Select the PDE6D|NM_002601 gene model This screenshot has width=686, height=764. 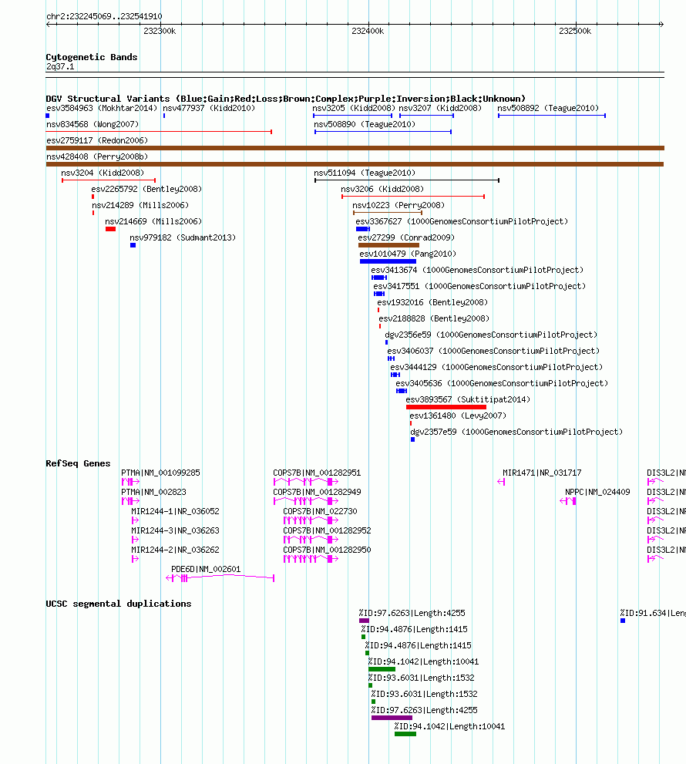(x=220, y=578)
